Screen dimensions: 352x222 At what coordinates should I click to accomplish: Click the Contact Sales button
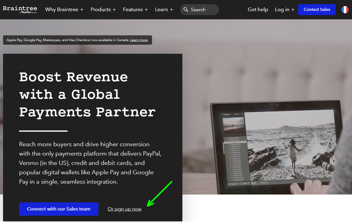(x=317, y=9)
